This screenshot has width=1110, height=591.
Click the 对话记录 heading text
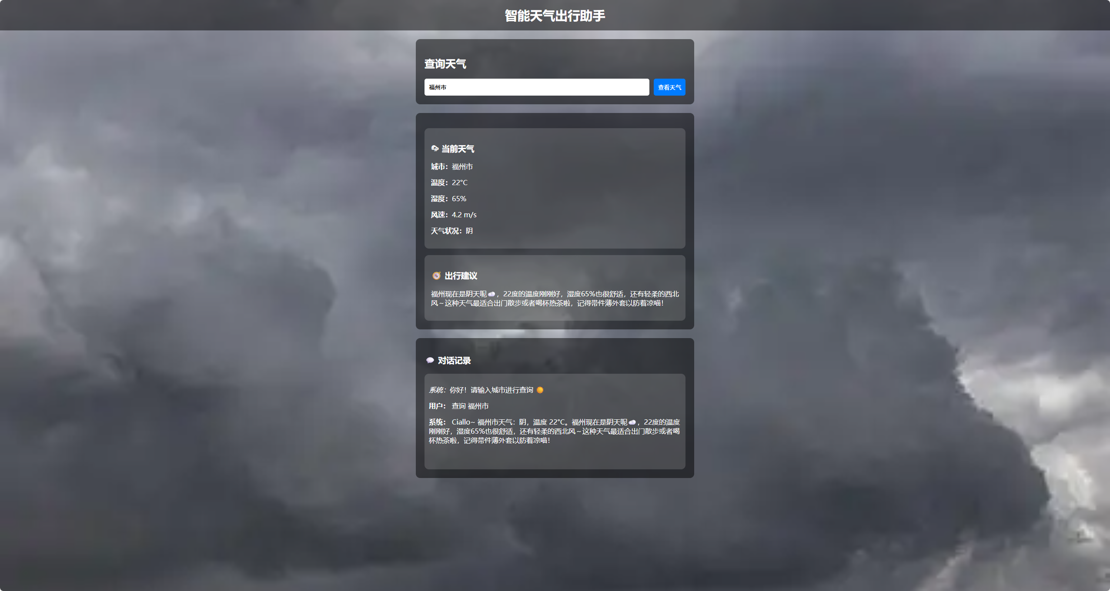[x=454, y=360]
